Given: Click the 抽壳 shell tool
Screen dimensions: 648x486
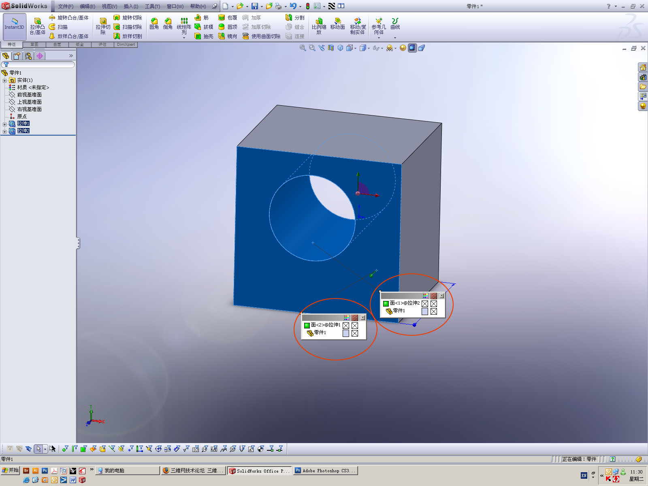Looking at the screenshot, I should [204, 36].
